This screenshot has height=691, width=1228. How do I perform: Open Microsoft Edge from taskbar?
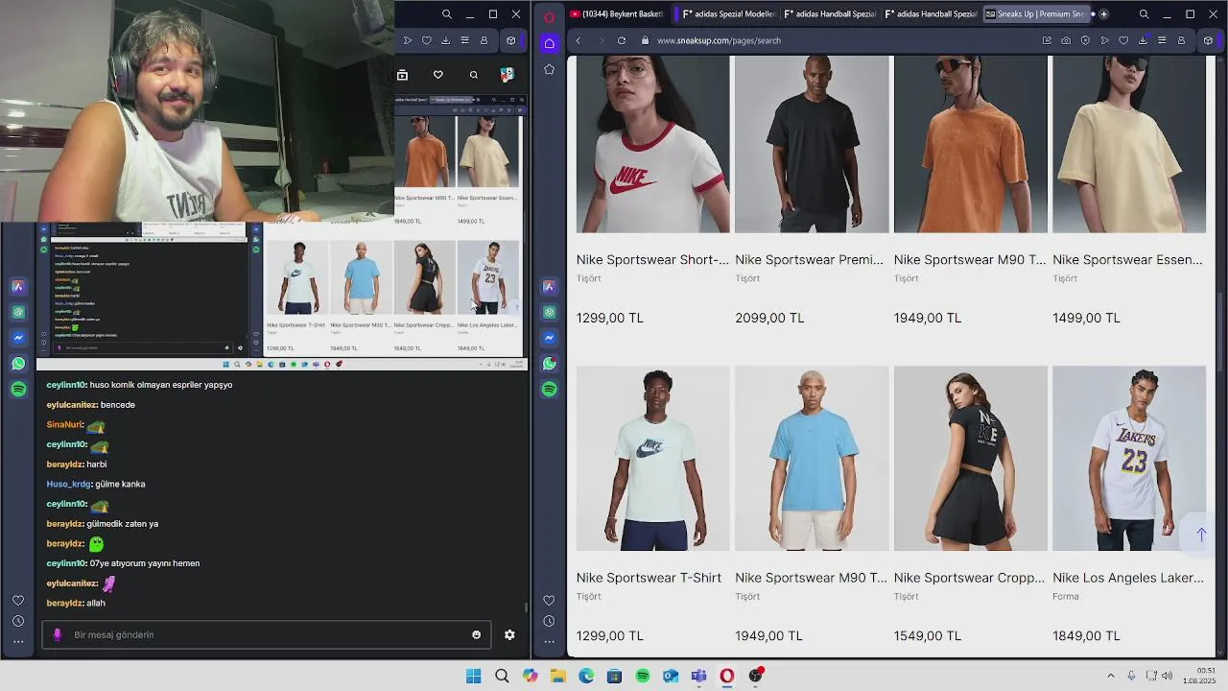pyautogui.click(x=586, y=676)
